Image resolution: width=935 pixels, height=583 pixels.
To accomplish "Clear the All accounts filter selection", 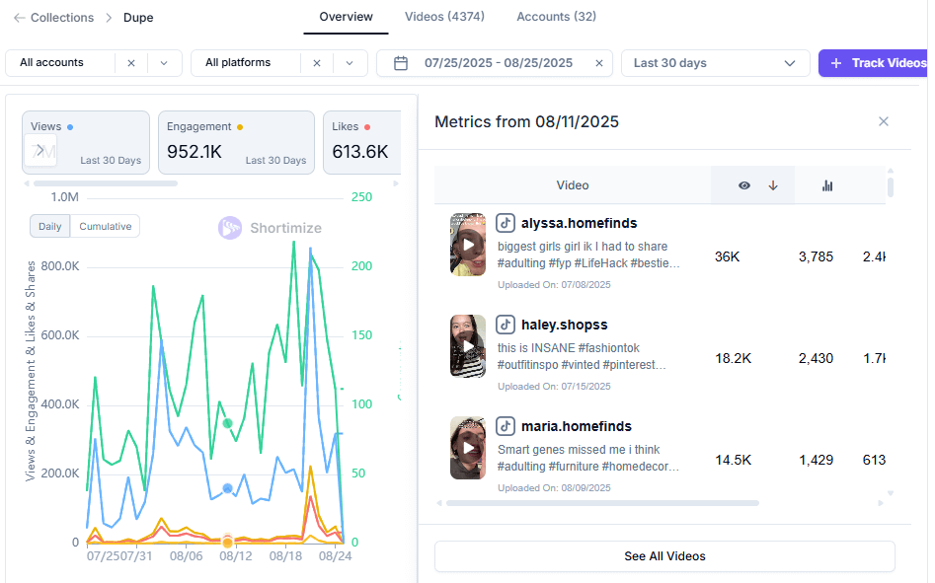I will (x=131, y=63).
